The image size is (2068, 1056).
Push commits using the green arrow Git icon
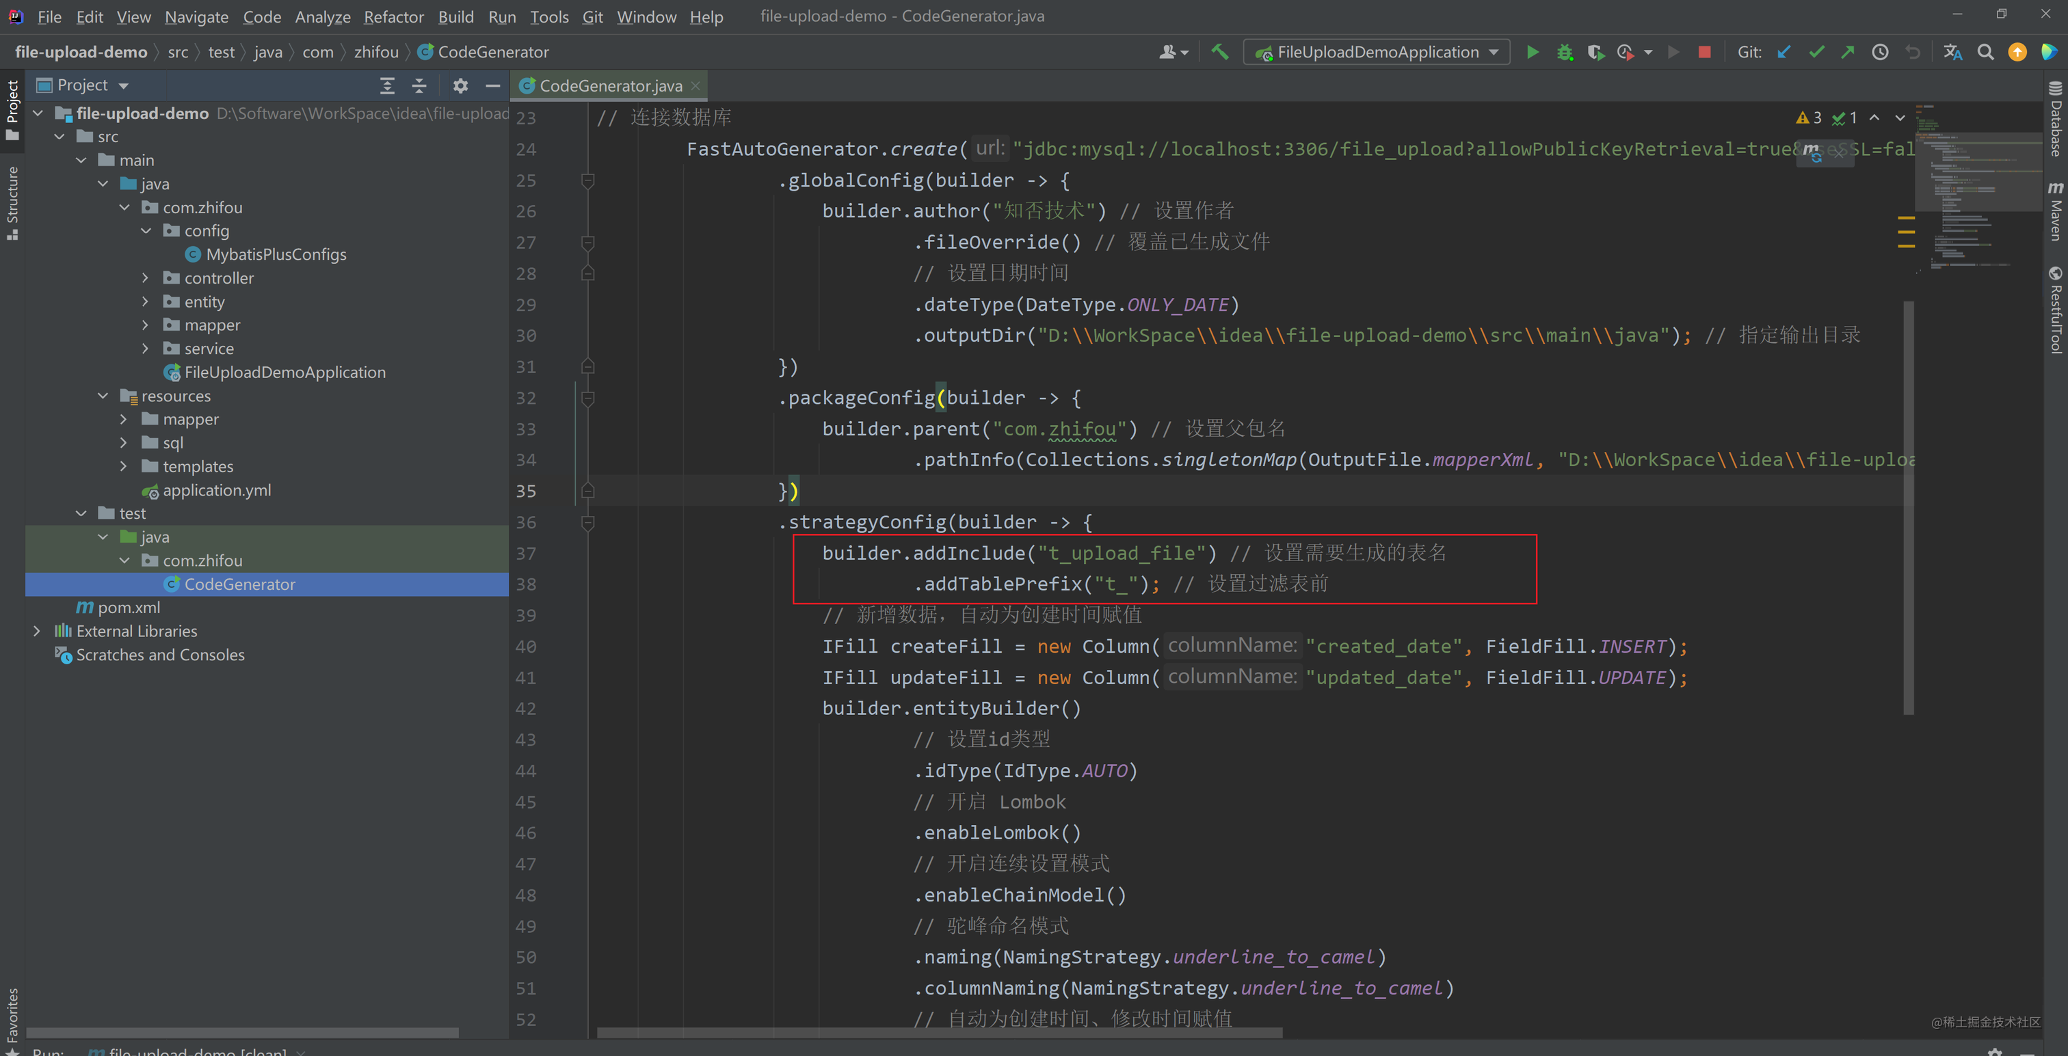1848,51
